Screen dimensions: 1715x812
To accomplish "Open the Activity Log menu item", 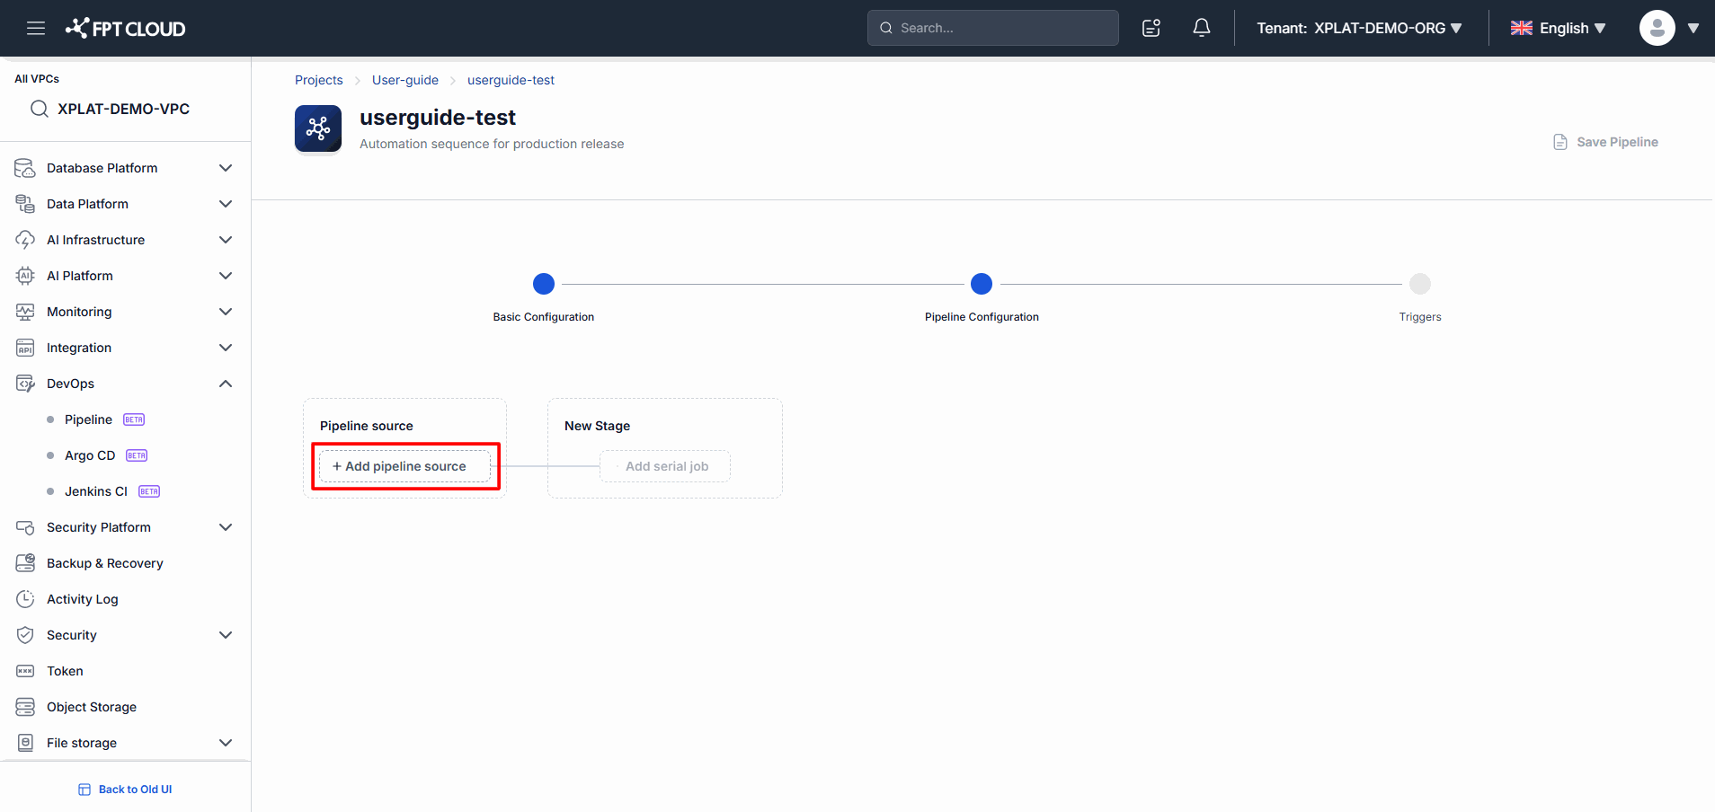I will pos(83,599).
